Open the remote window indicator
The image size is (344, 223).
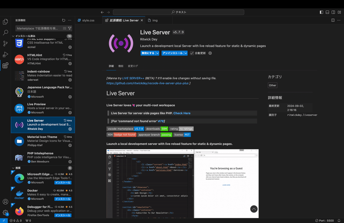(4, 221)
